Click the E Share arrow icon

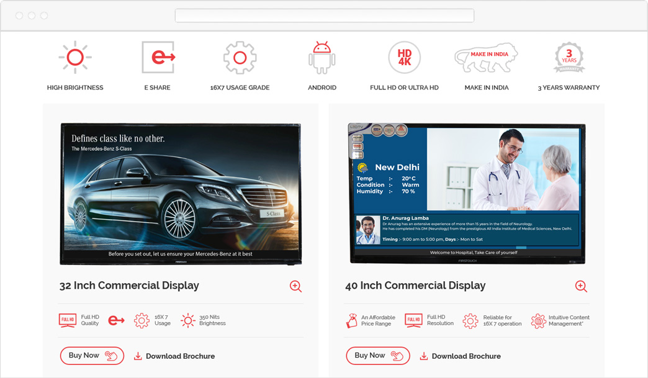coord(159,57)
